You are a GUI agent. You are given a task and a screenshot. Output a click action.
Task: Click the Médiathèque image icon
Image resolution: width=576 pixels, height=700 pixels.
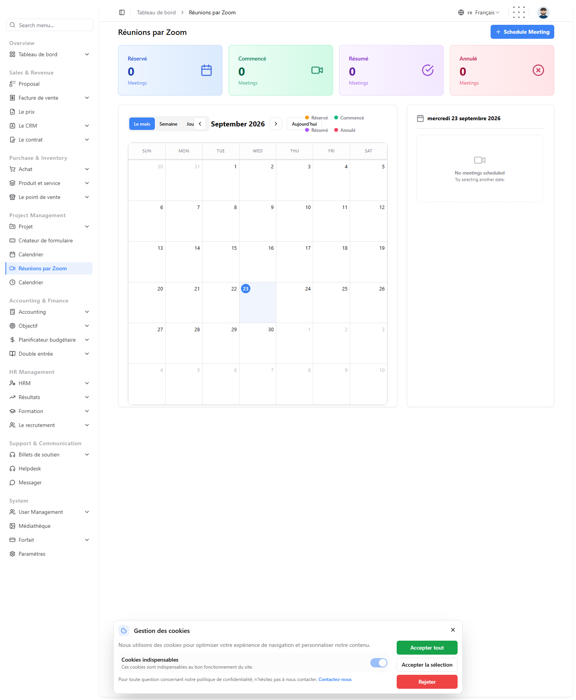(12, 526)
